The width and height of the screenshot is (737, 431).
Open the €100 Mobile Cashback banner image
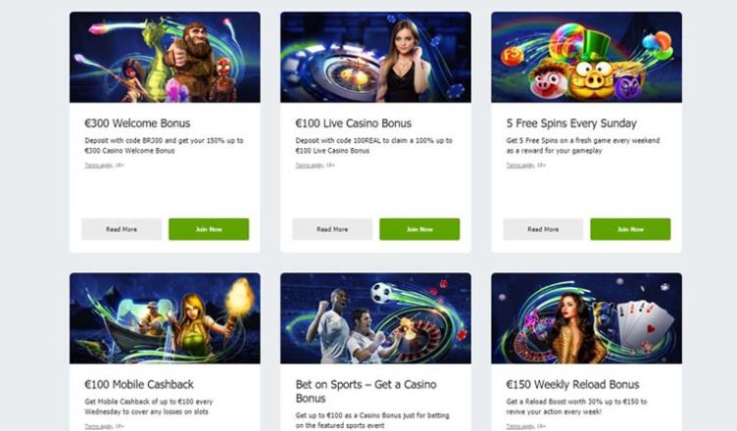pyautogui.click(x=165, y=318)
